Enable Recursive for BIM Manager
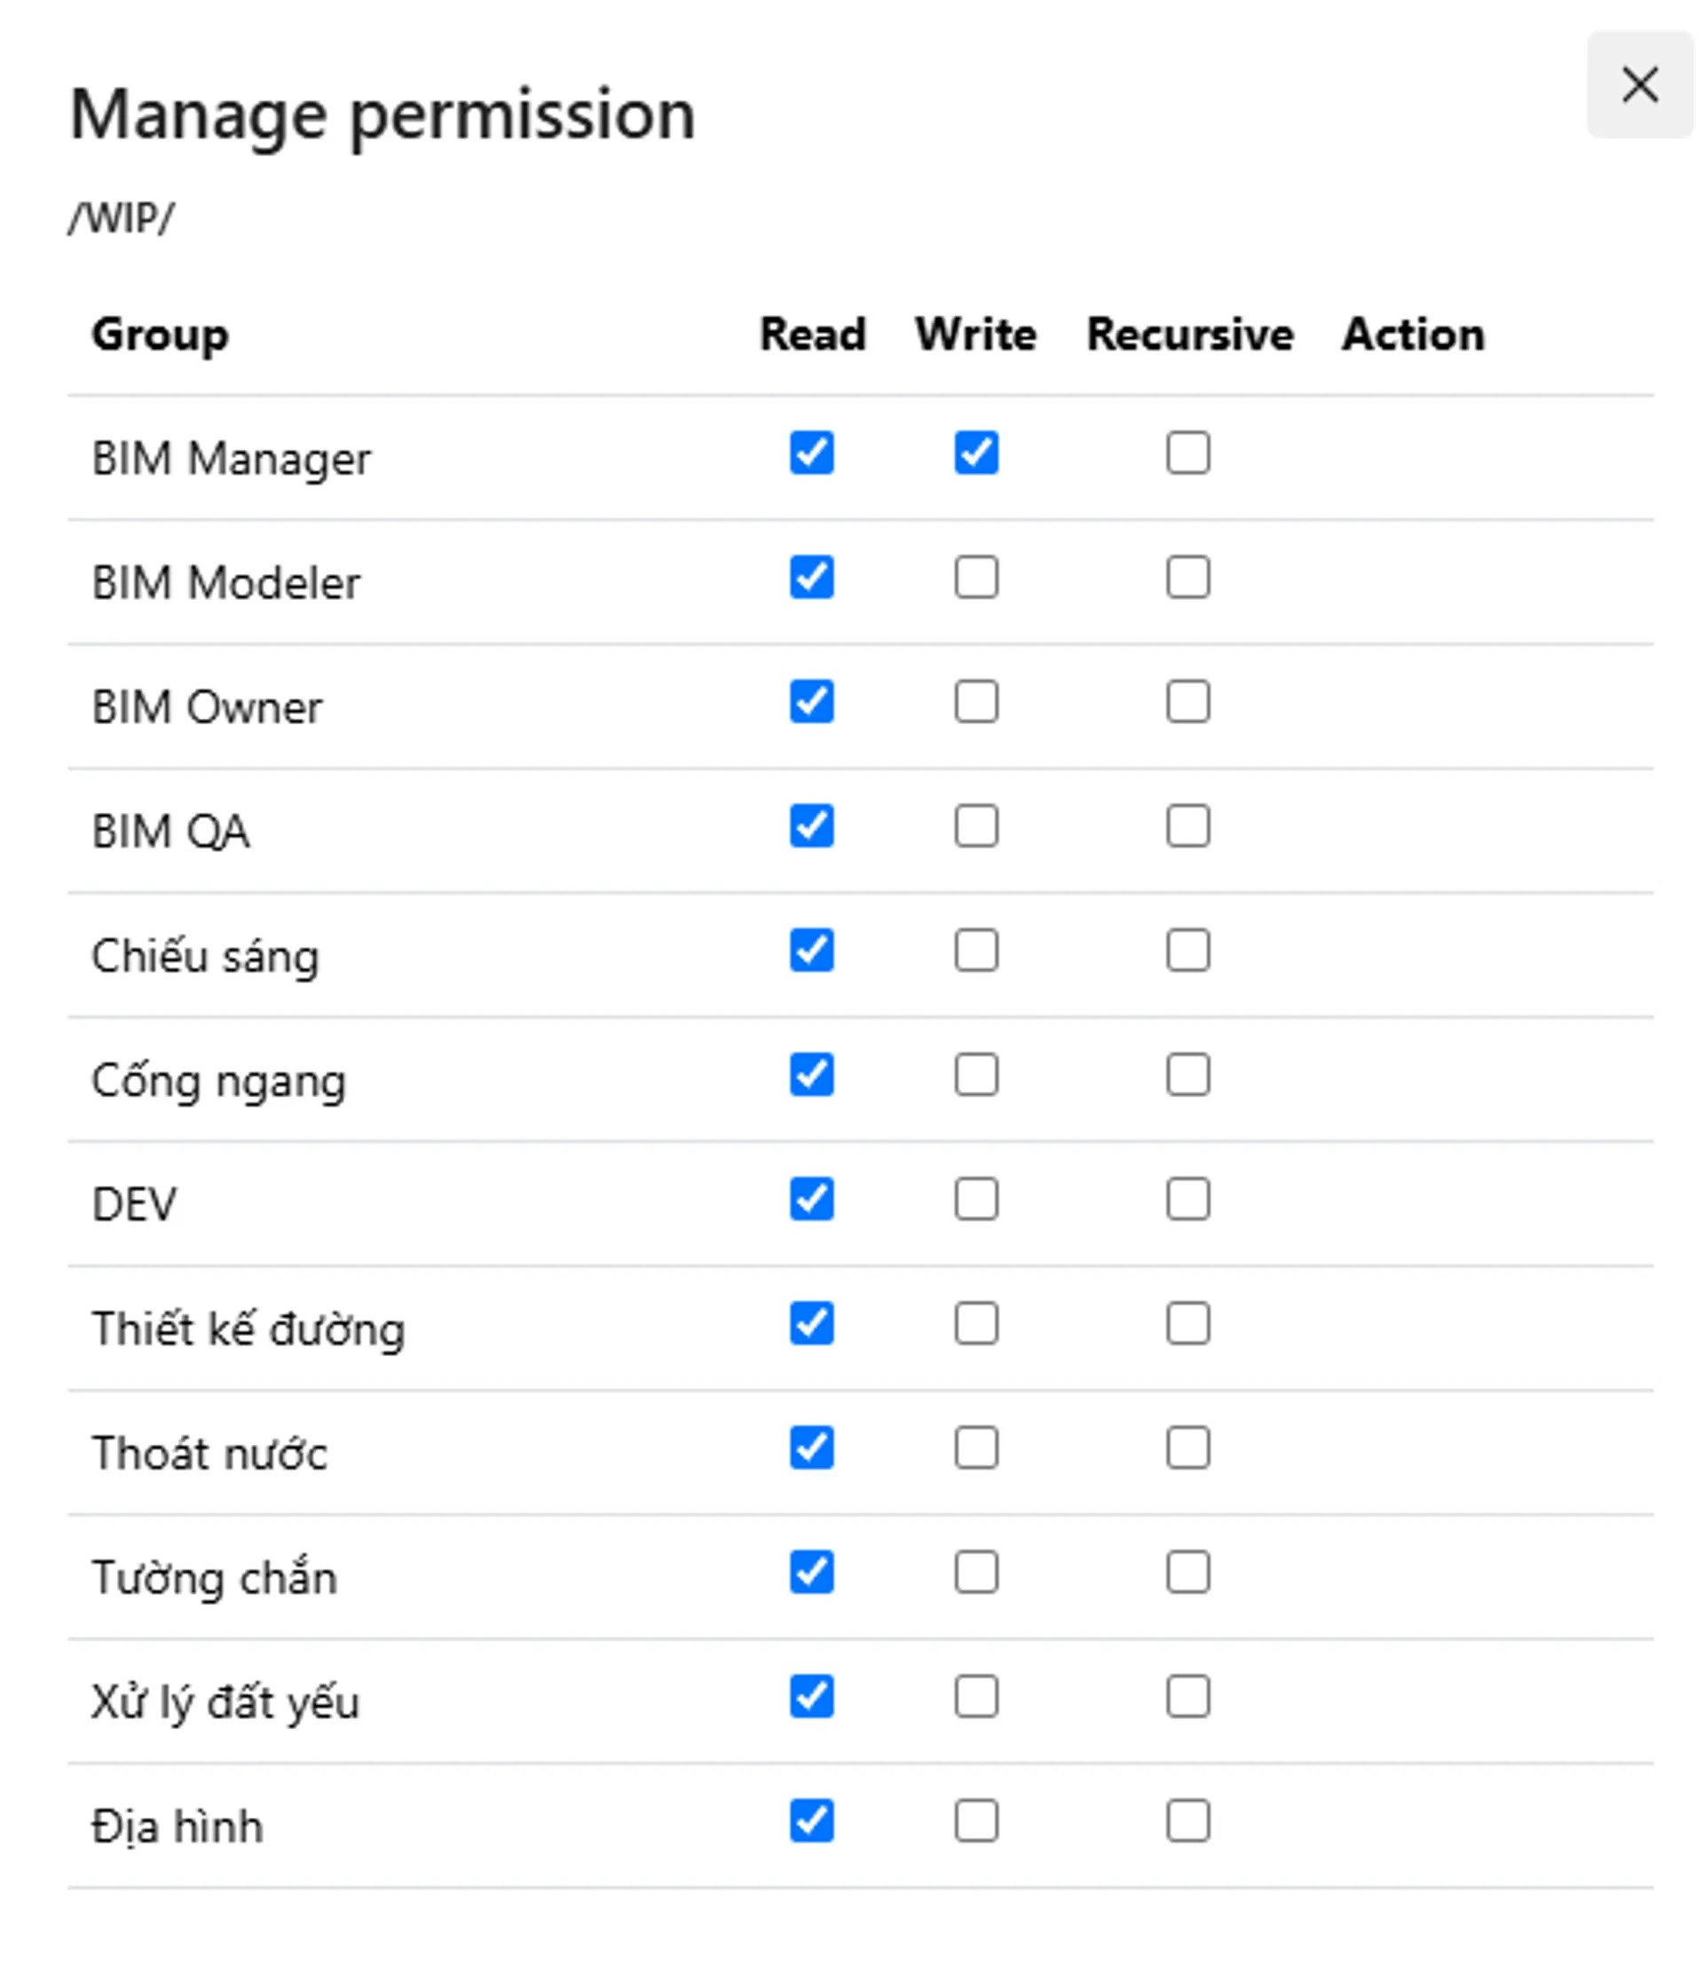Screen dimensions: 1704x1973 (1188, 453)
